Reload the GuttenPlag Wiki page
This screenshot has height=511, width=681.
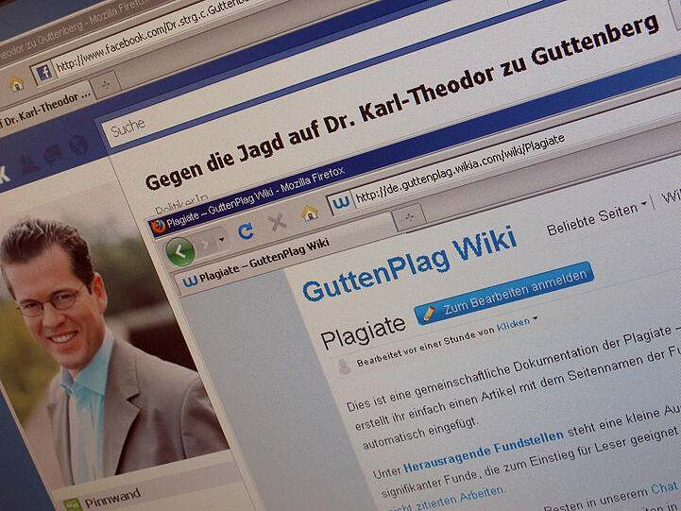click(x=246, y=230)
